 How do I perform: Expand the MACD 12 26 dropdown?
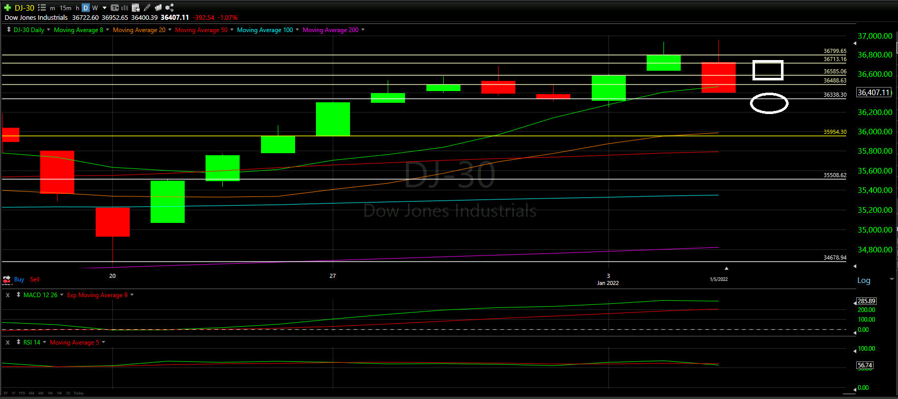(x=62, y=295)
